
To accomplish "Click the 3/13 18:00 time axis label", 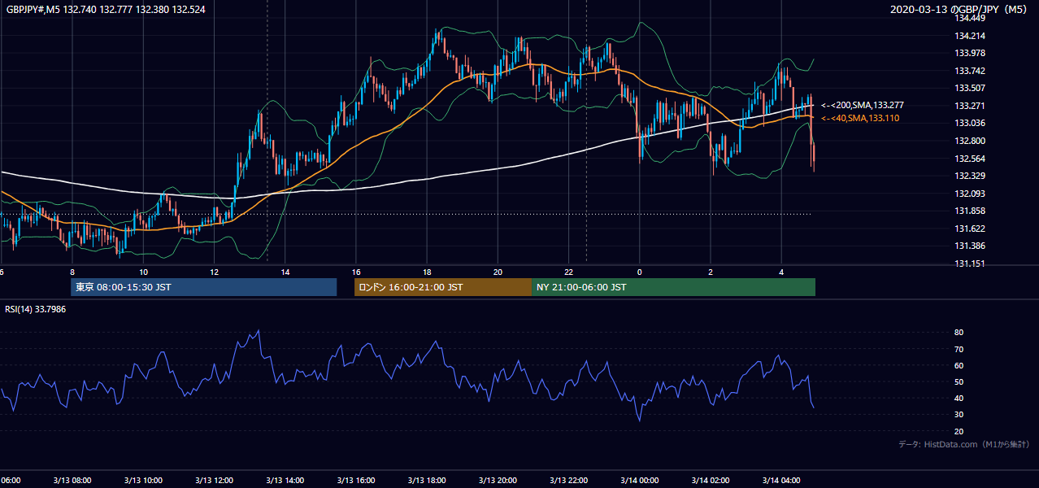I will click(427, 480).
